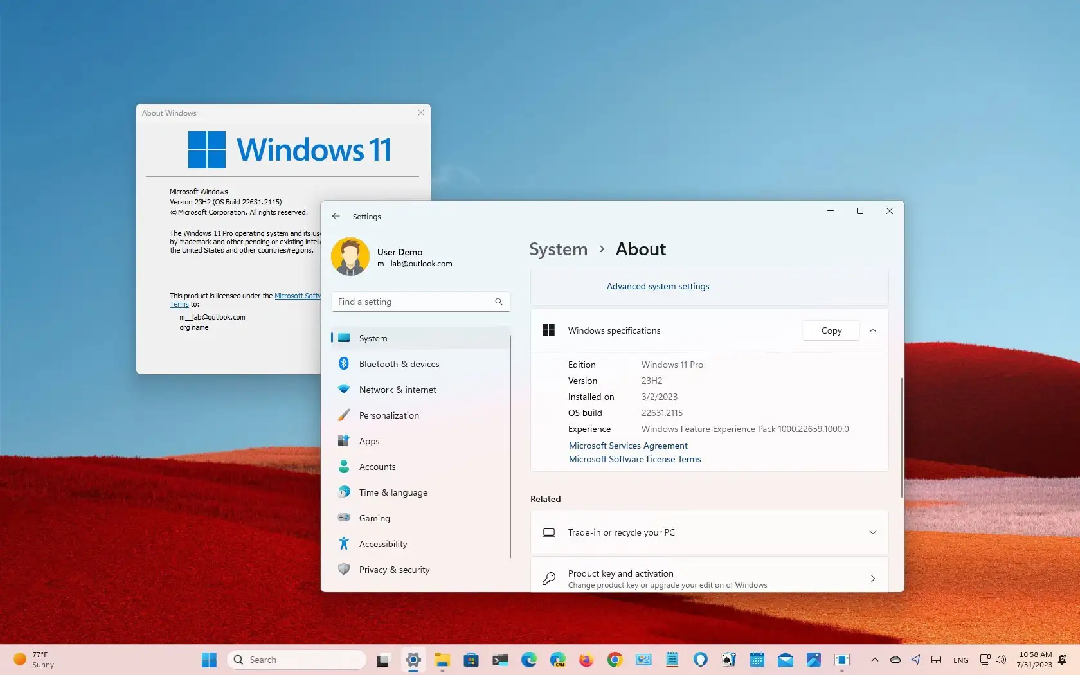Screen dimensions: 1080x675
Task: Open Terminal from the taskbar
Action: (500, 660)
